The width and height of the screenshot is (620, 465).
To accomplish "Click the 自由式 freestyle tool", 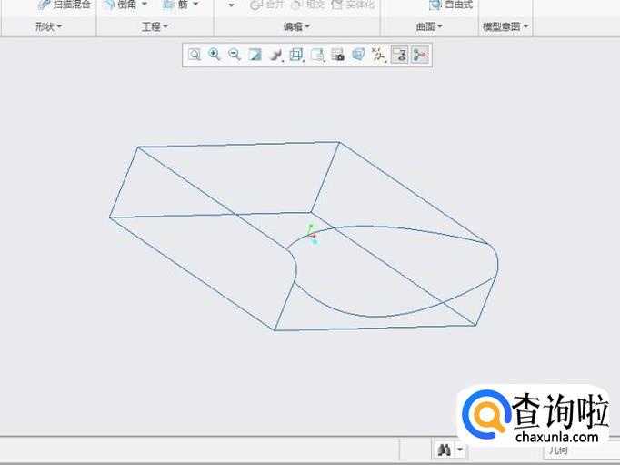I will coord(452,5).
